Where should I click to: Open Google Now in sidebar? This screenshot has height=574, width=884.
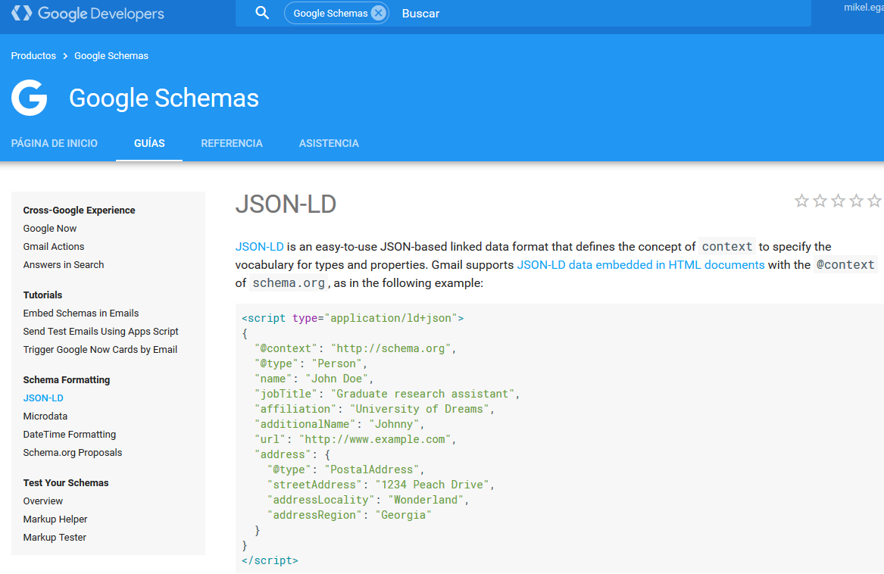pyautogui.click(x=49, y=229)
